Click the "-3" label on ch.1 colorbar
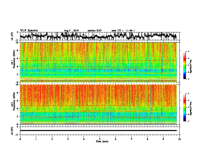 pos(188,51)
